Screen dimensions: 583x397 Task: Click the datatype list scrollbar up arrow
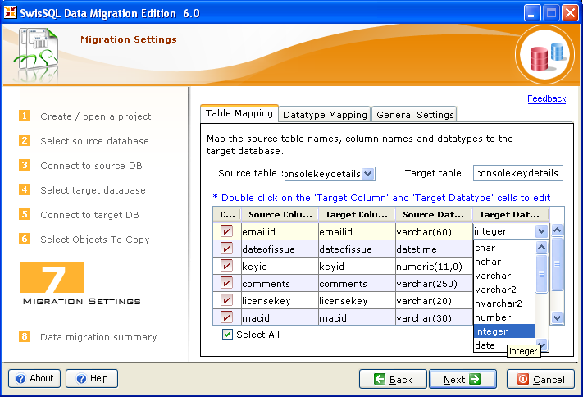(x=541, y=247)
